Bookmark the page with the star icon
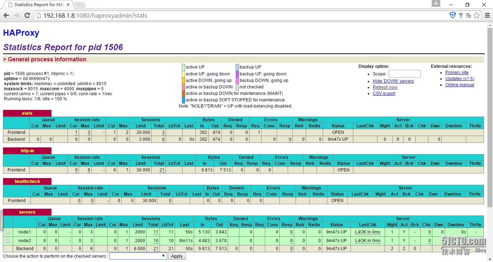 [x=477, y=16]
